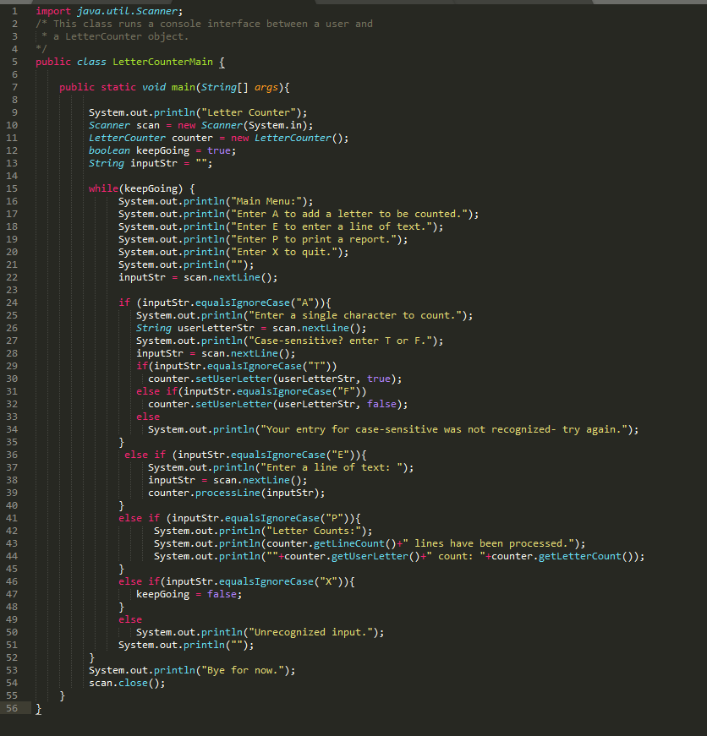This screenshot has height=736, width=707.
Task: Click the lone 'else' on line 33
Action: pos(148,417)
